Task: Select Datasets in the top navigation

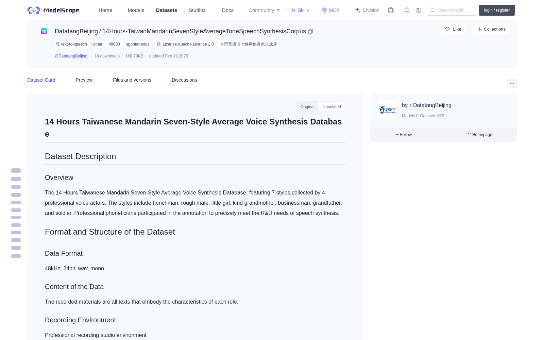Action: [x=167, y=10]
